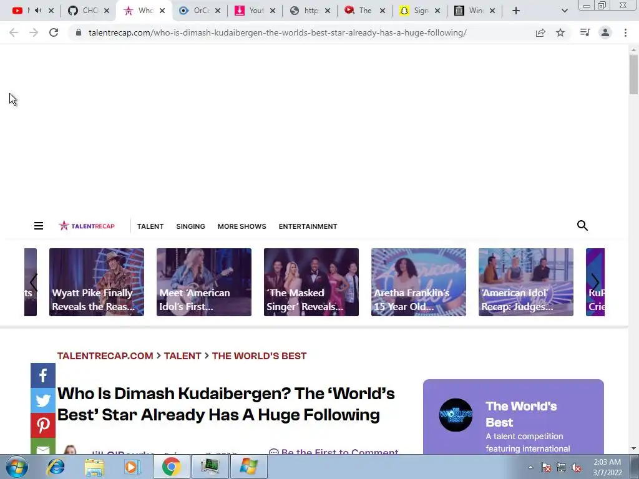Click the address bar URL

[x=277, y=32]
